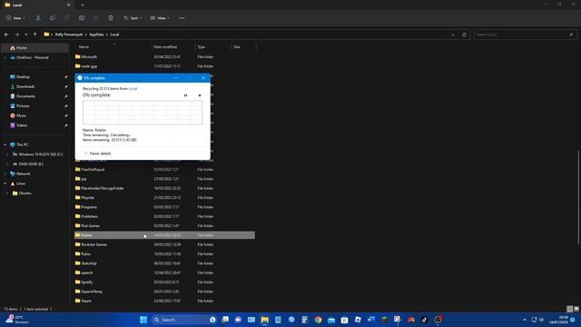Viewport: 581px width, 327px height.
Task: Collapse the This PC tree node
Action: pyautogui.click(x=5, y=144)
